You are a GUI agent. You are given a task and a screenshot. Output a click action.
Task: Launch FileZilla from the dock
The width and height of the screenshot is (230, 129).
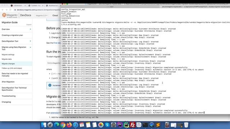[x=133, y=125]
